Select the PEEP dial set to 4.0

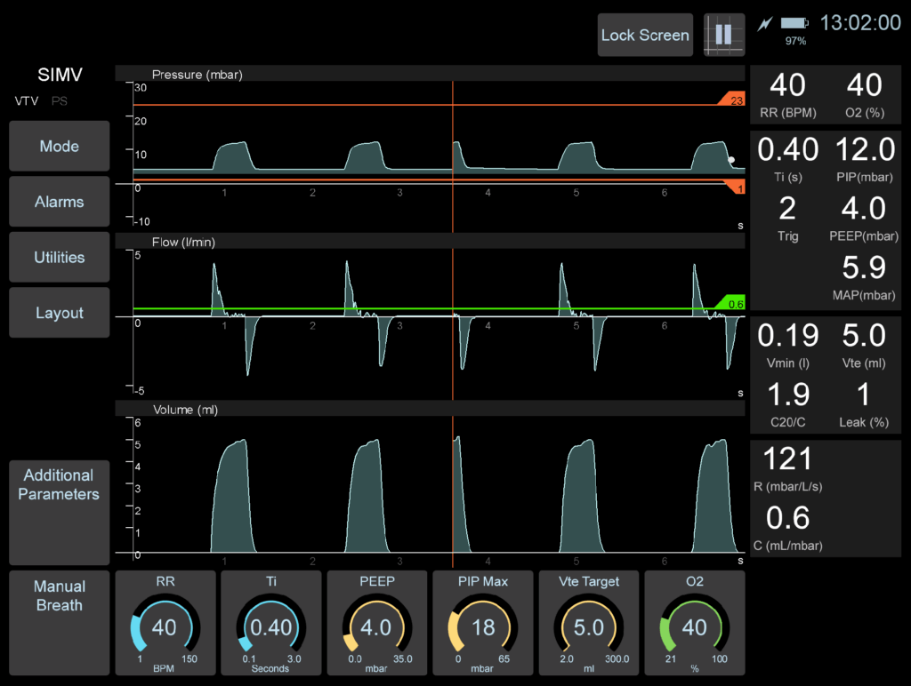point(377,623)
